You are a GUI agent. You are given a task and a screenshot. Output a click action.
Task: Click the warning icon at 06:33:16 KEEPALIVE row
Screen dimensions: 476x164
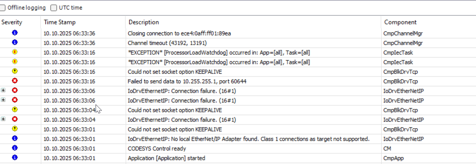click(x=15, y=71)
